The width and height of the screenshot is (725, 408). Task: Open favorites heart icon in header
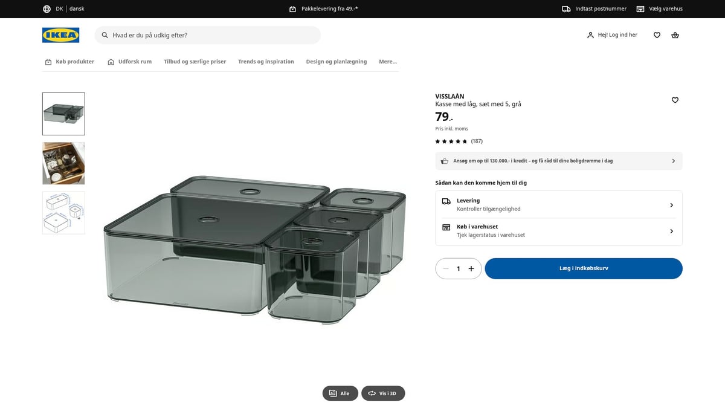pos(657,35)
